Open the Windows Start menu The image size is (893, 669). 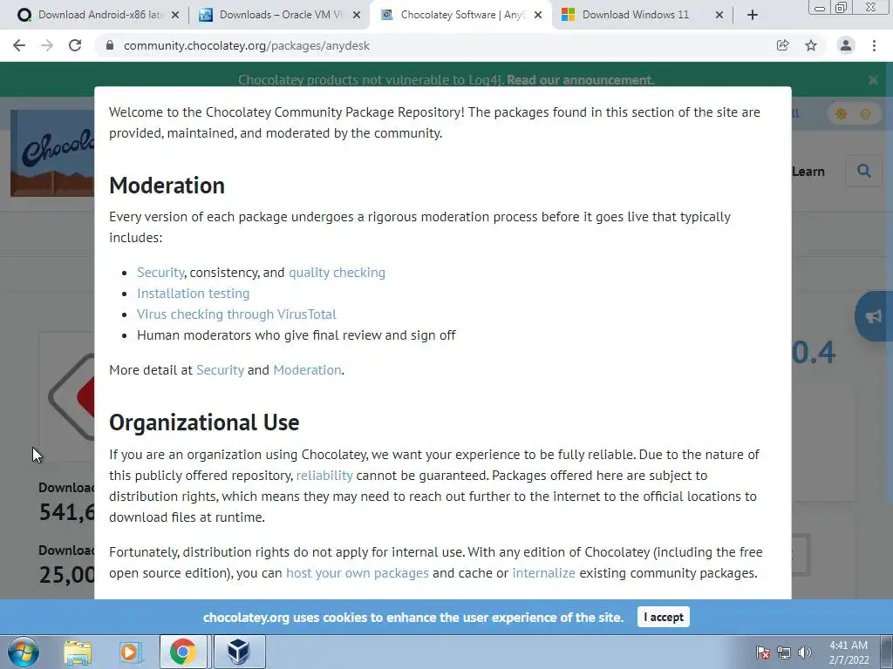pos(24,652)
